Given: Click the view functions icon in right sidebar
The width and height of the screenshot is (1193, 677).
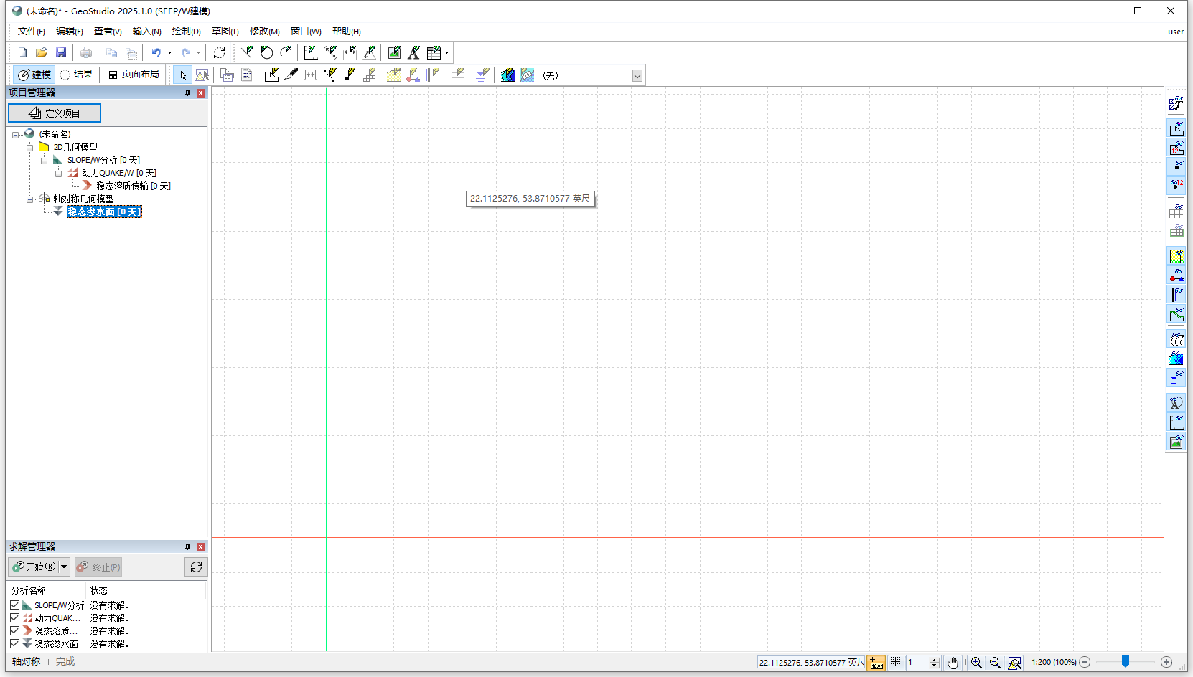Looking at the screenshot, I should click(x=1176, y=104).
